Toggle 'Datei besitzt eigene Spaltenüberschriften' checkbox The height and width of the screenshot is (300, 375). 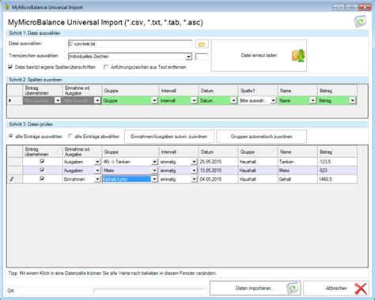10,67
